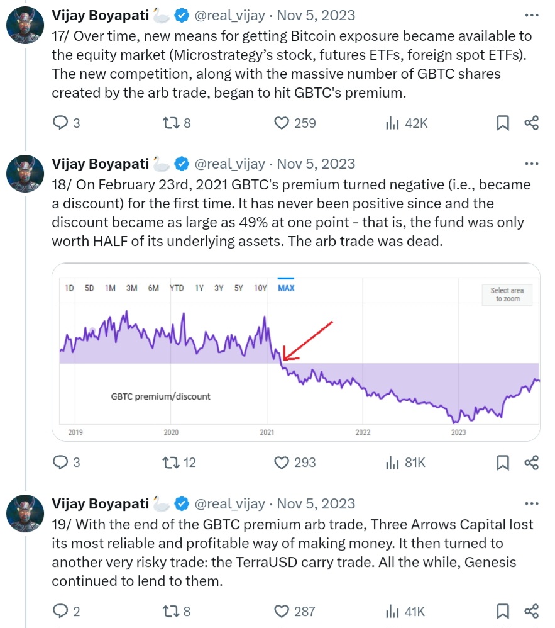555x628 pixels.
Task: Select the MAX chart range tab
Action: point(286,288)
